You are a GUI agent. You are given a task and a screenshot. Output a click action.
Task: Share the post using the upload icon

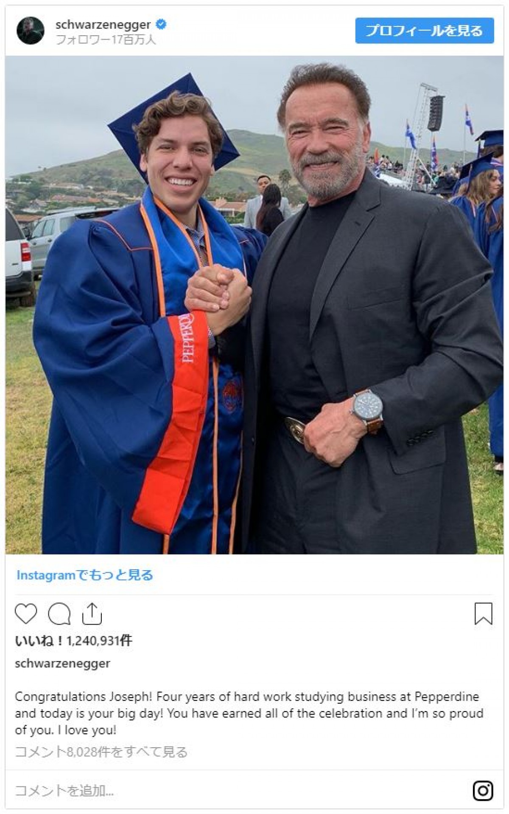(x=92, y=613)
